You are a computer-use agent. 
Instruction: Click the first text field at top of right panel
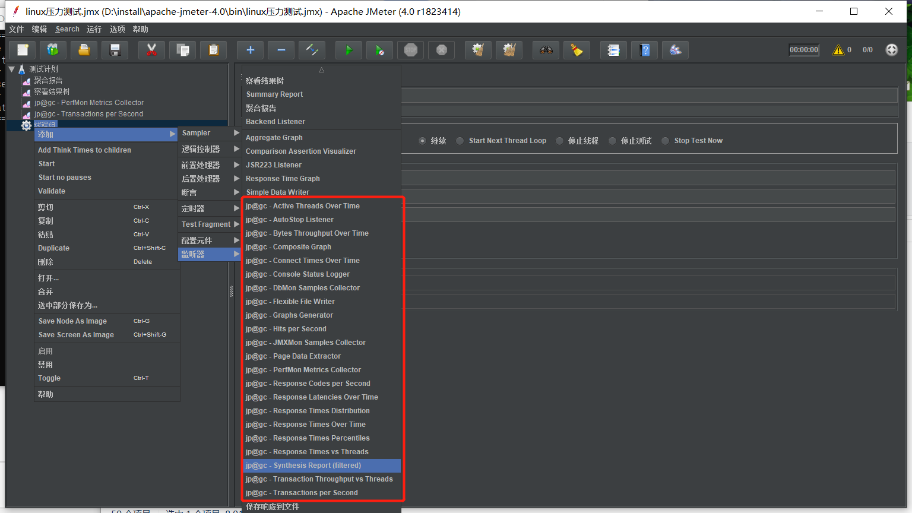[650, 95]
